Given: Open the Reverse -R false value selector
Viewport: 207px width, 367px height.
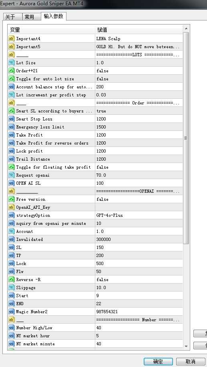Looking at the screenshot, I should tap(139, 280).
